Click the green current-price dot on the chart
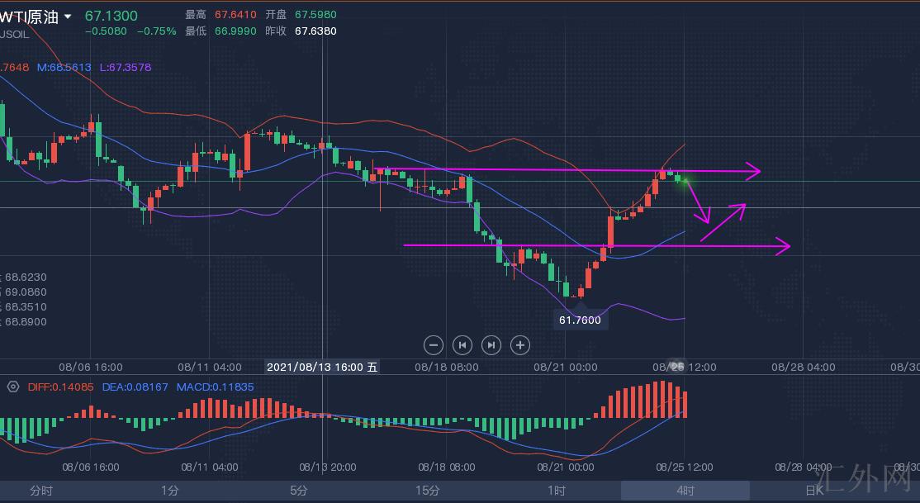This screenshot has height=503, width=920. pyautogui.click(x=685, y=179)
